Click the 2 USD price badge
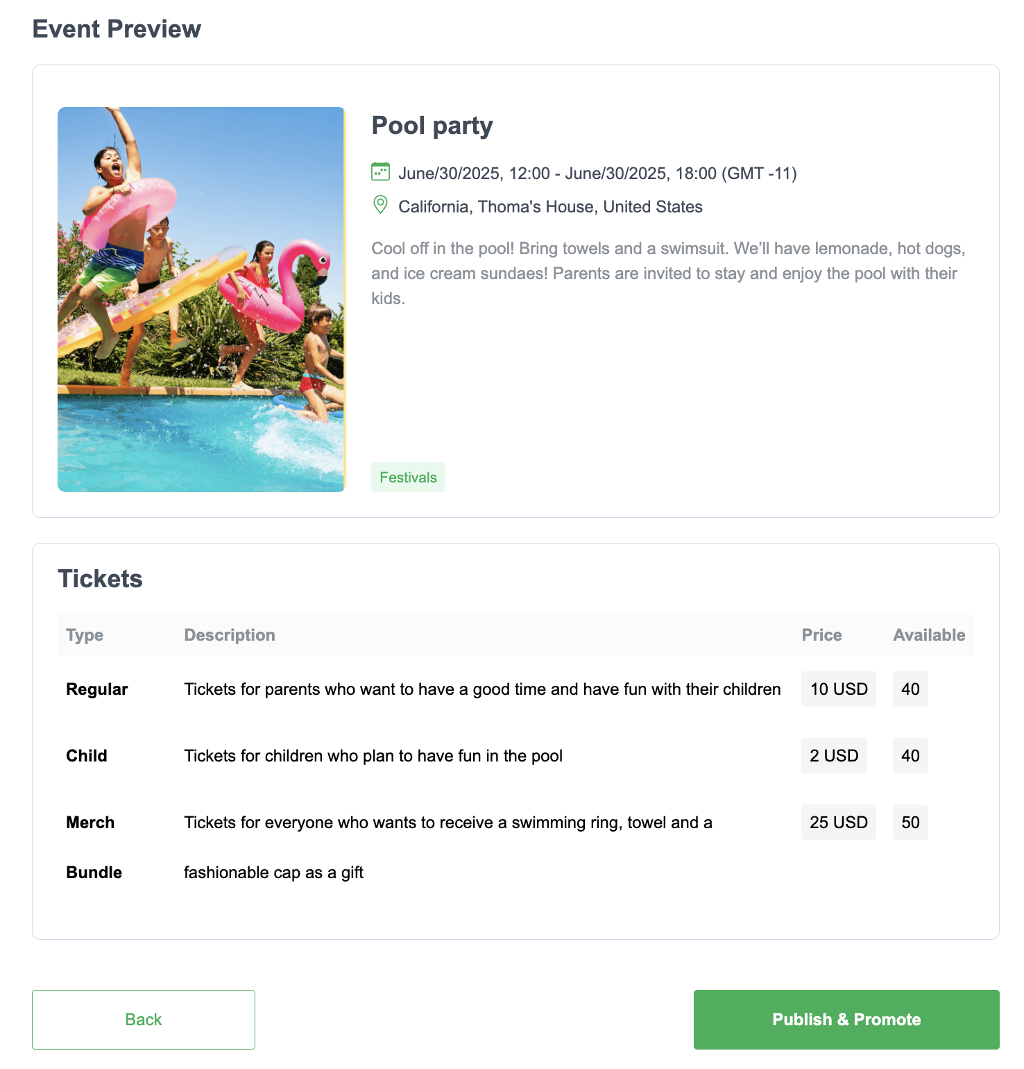This screenshot has height=1069, width=1024. coord(834,756)
